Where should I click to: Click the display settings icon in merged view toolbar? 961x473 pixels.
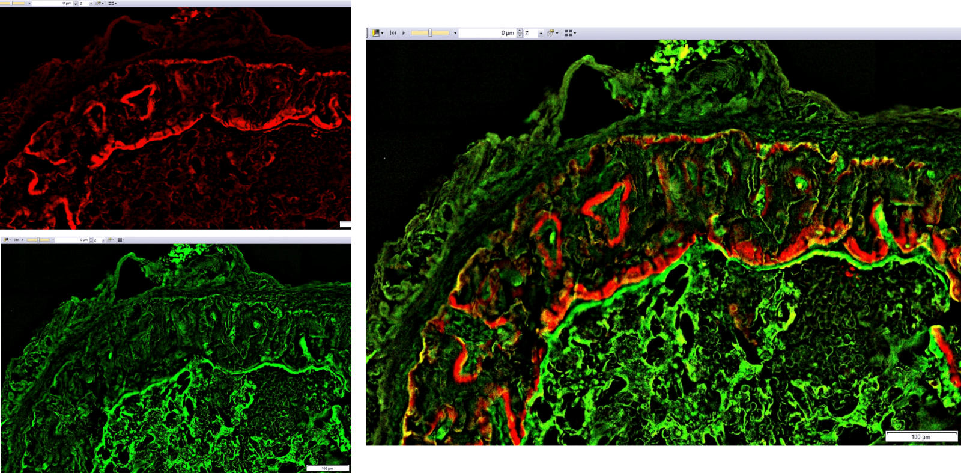pyautogui.click(x=551, y=33)
